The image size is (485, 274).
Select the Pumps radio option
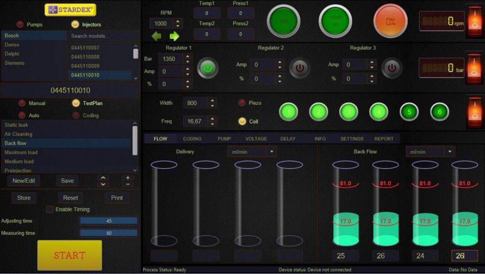click(x=20, y=25)
